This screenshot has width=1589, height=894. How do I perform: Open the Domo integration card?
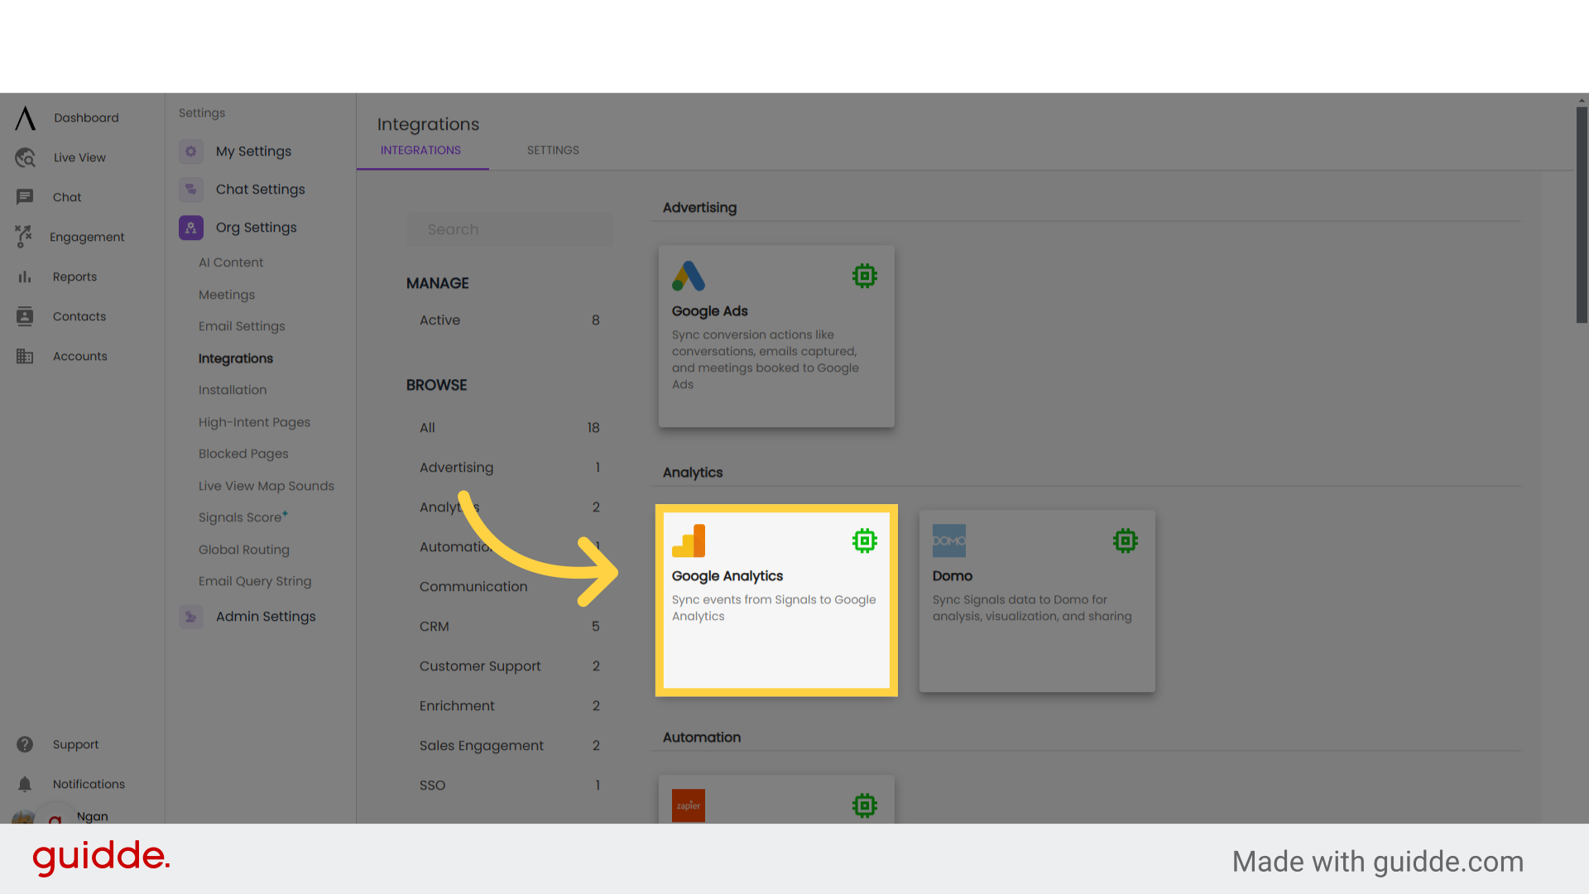(x=1037, y=601)
